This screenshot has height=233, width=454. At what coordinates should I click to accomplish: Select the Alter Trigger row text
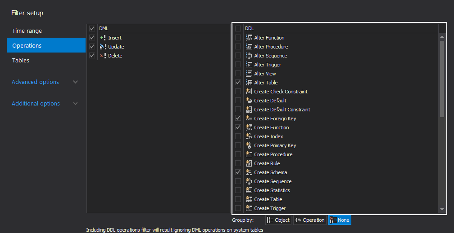(268, 65)
